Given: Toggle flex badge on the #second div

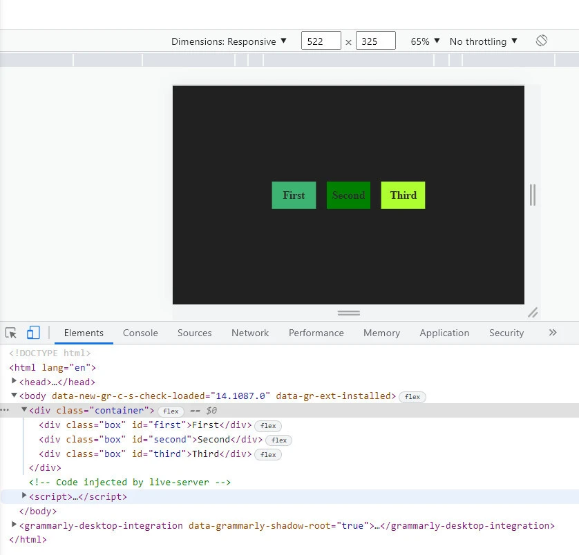Looking at the screenshot, I should click(x=279, y=440).
